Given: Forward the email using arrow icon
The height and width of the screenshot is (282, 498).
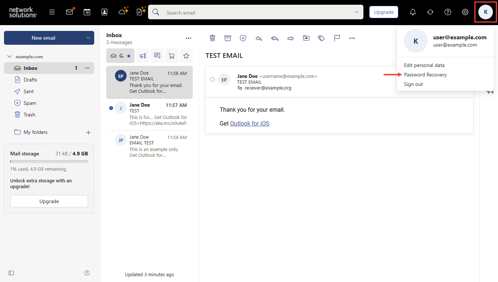Looking at the screenshot, I should click(290, 38).
